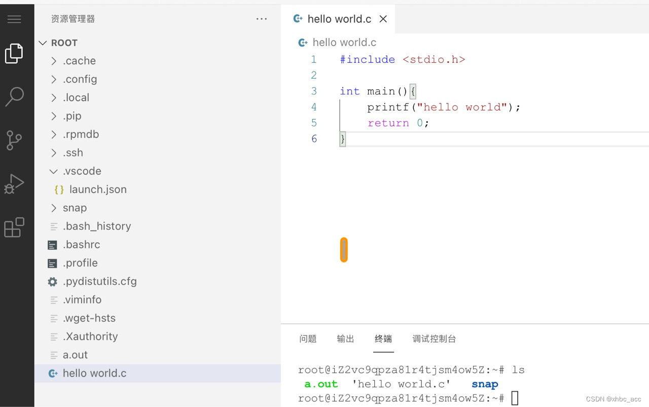Click hello world.c icon in file tree

pyautogui.click(x=53, y=374)
